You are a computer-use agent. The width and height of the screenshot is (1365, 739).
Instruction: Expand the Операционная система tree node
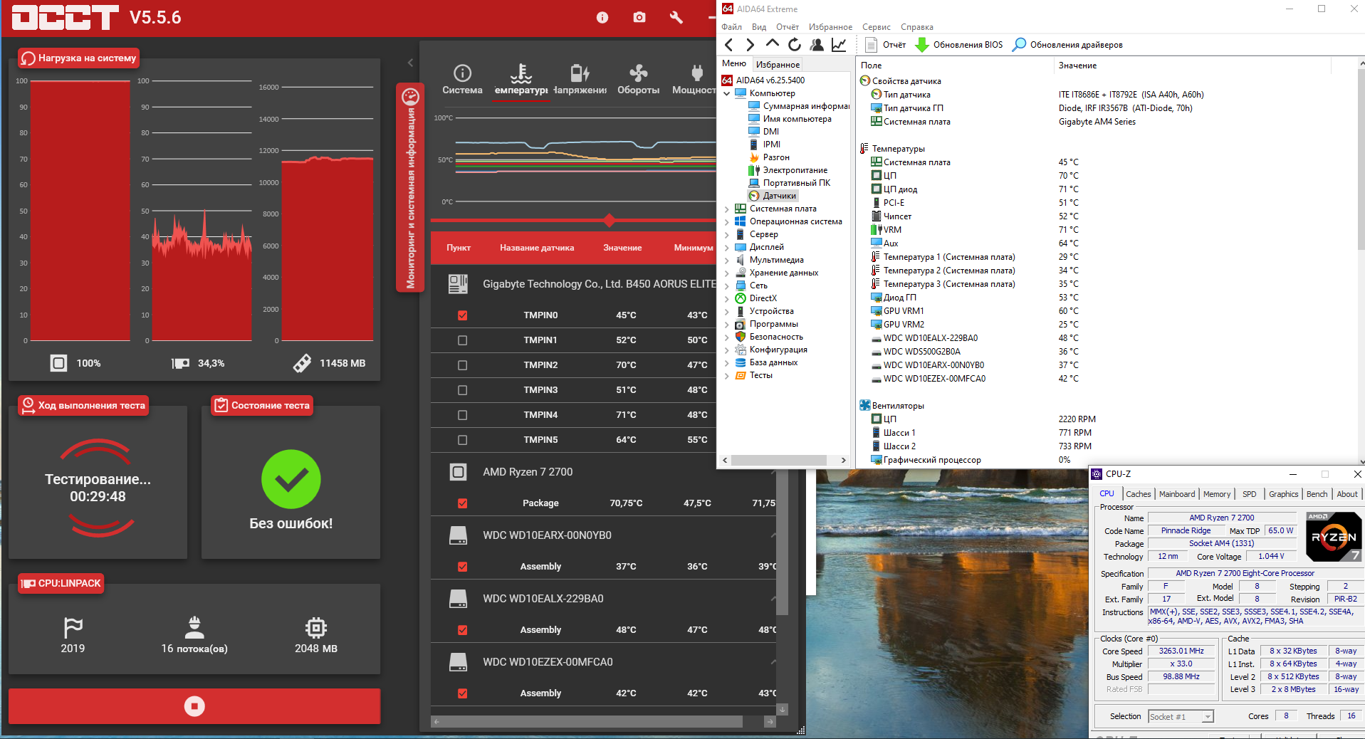click(x=726, y=221)
